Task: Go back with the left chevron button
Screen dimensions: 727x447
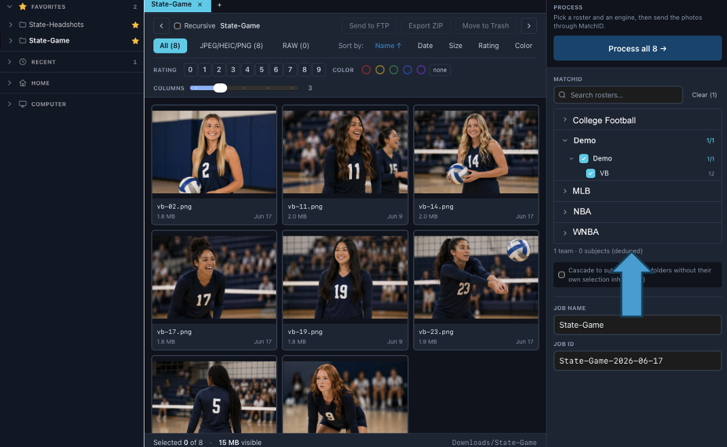Action: tap(161, 26)
